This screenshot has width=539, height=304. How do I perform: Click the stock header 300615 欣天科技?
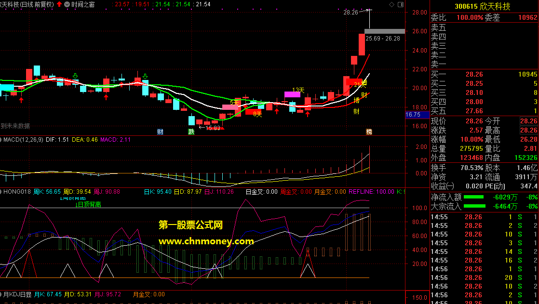point(482,7)
